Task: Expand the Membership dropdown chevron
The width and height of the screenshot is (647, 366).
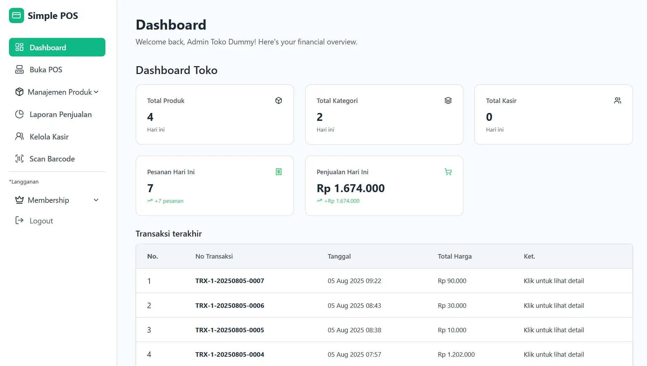Action: [x=96, y=200]
